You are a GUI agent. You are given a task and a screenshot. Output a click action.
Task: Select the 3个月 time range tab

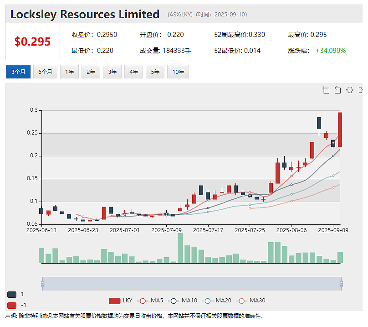coord(18,72)
